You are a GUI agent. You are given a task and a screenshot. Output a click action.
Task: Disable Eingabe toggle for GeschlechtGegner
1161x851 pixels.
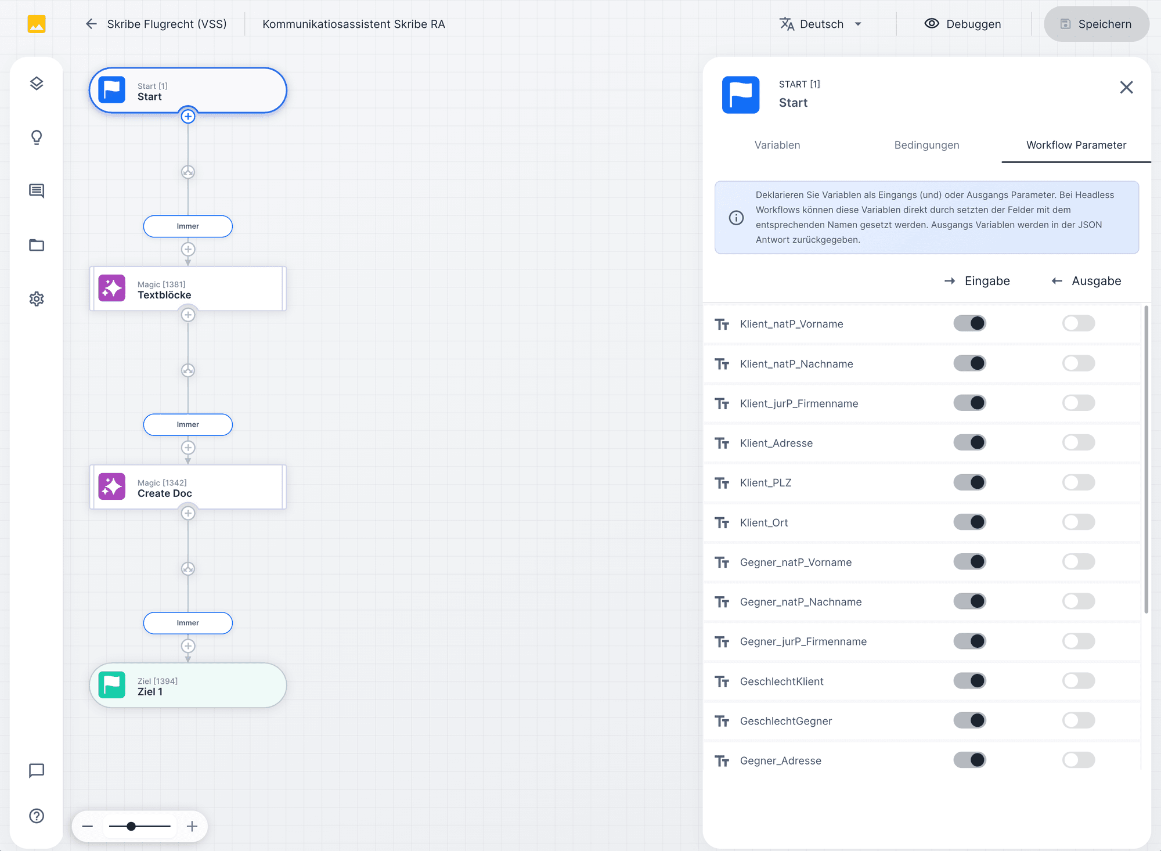pyautogui.click(x=970, y=720)
